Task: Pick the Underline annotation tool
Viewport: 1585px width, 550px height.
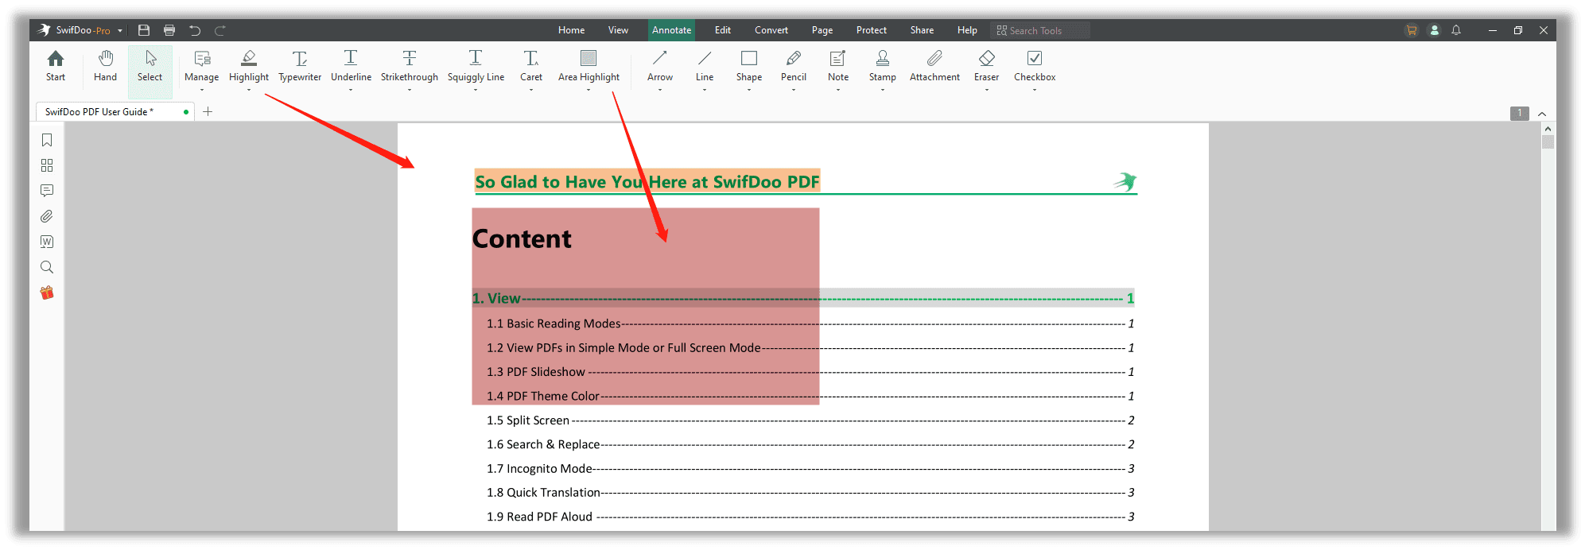Action: [x=351, y=67]
